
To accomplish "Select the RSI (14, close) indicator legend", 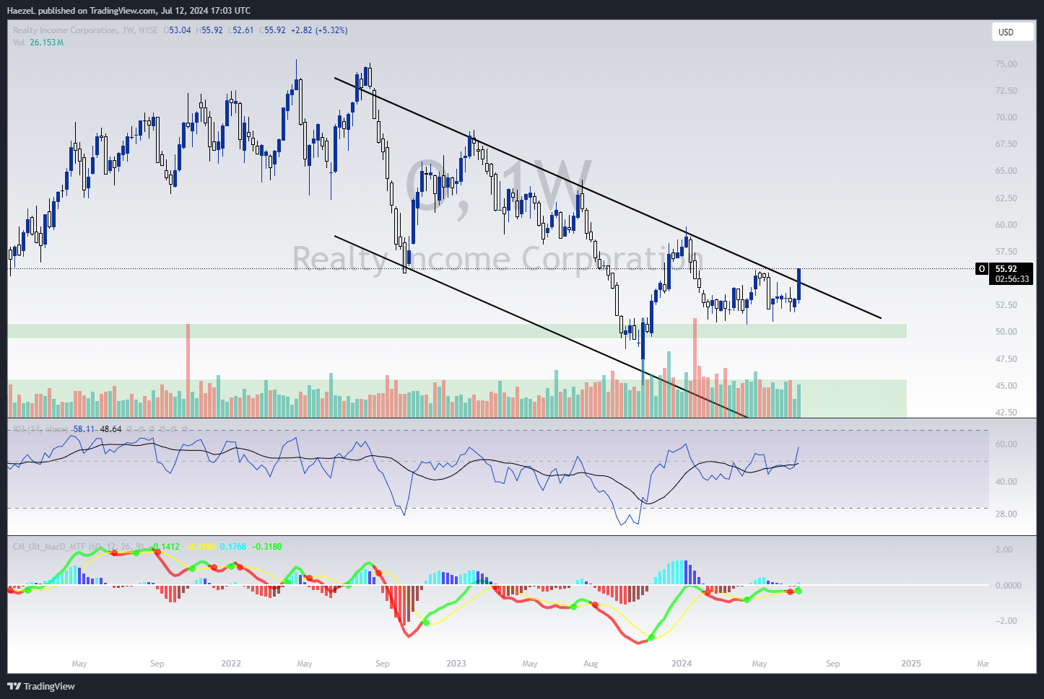I will [40, 429].
